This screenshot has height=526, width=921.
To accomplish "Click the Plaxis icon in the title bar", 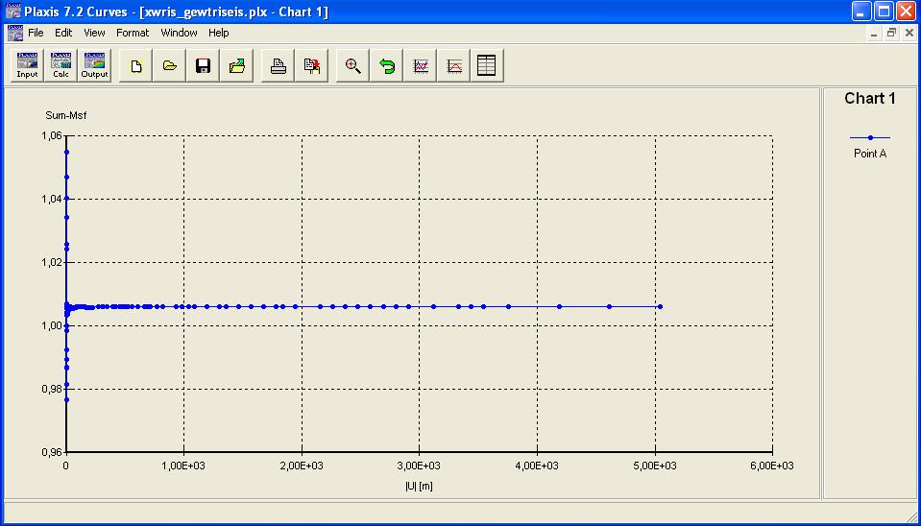I will pos(12,12).
